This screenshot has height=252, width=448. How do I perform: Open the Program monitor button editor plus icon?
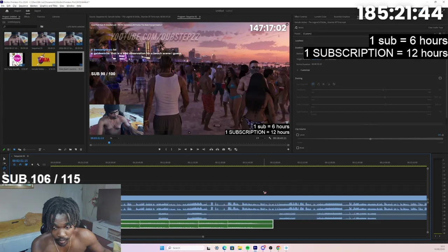pos(288,149)
